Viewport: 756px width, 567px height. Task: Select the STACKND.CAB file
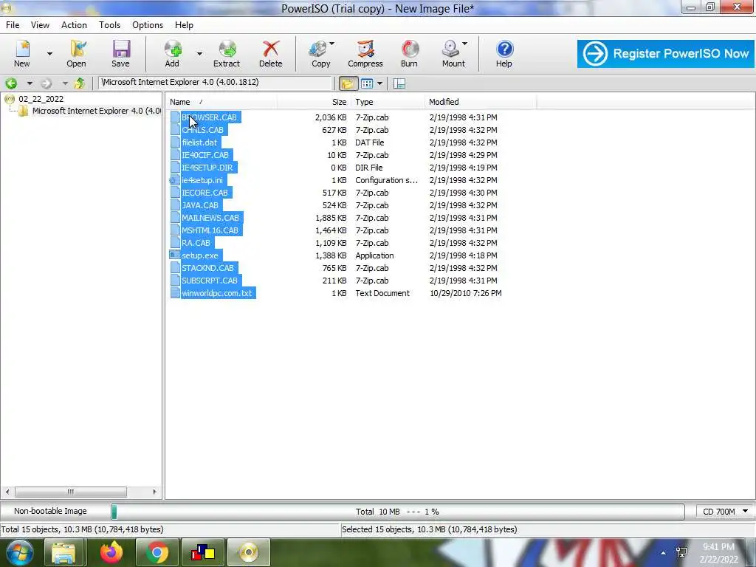tap(207, 268)
